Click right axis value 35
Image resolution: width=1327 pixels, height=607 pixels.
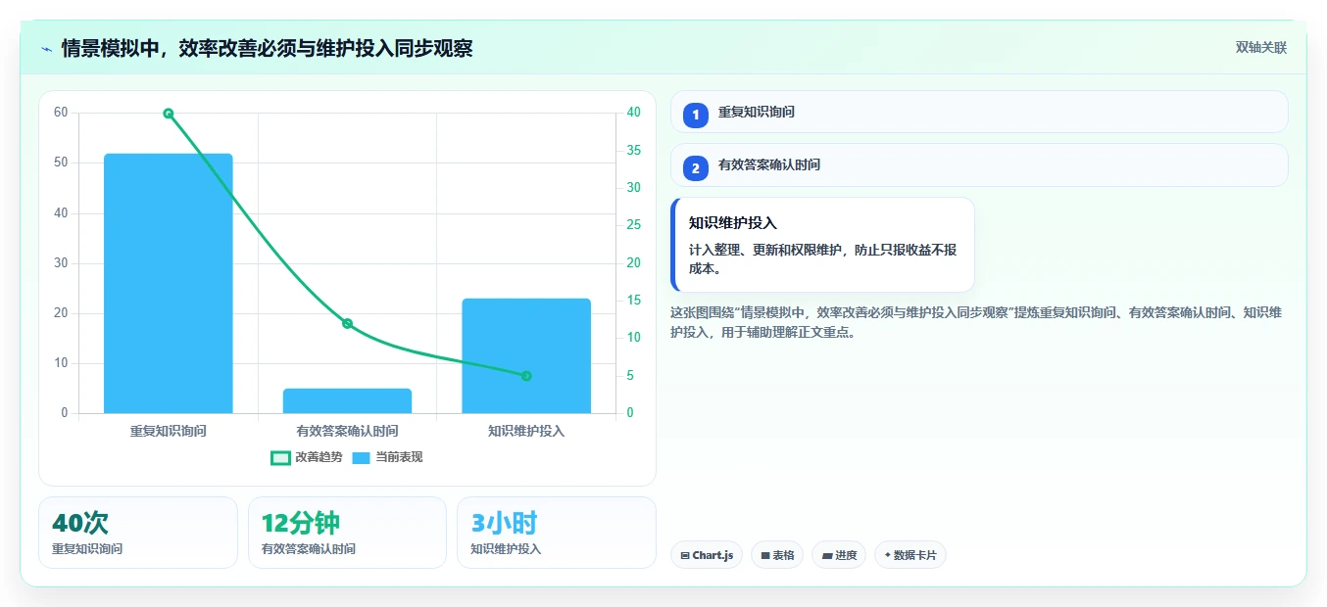[634, 150]
